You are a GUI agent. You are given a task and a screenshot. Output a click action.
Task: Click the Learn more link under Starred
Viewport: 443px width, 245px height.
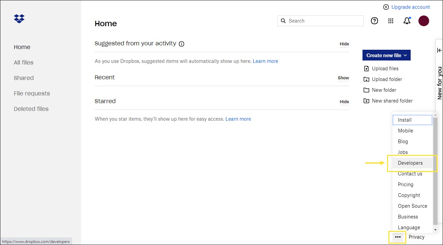[x=238, y=119]
